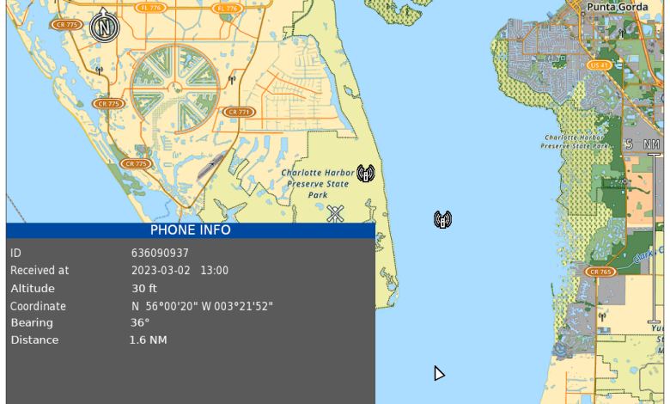
Task: Click the 'Distance' field label
Action: click(x=34, y=340)
